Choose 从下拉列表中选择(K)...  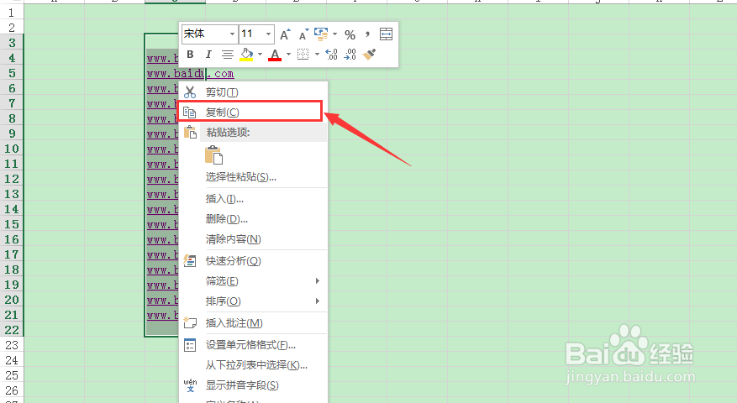pyautogui.click(x=253, y=365)
